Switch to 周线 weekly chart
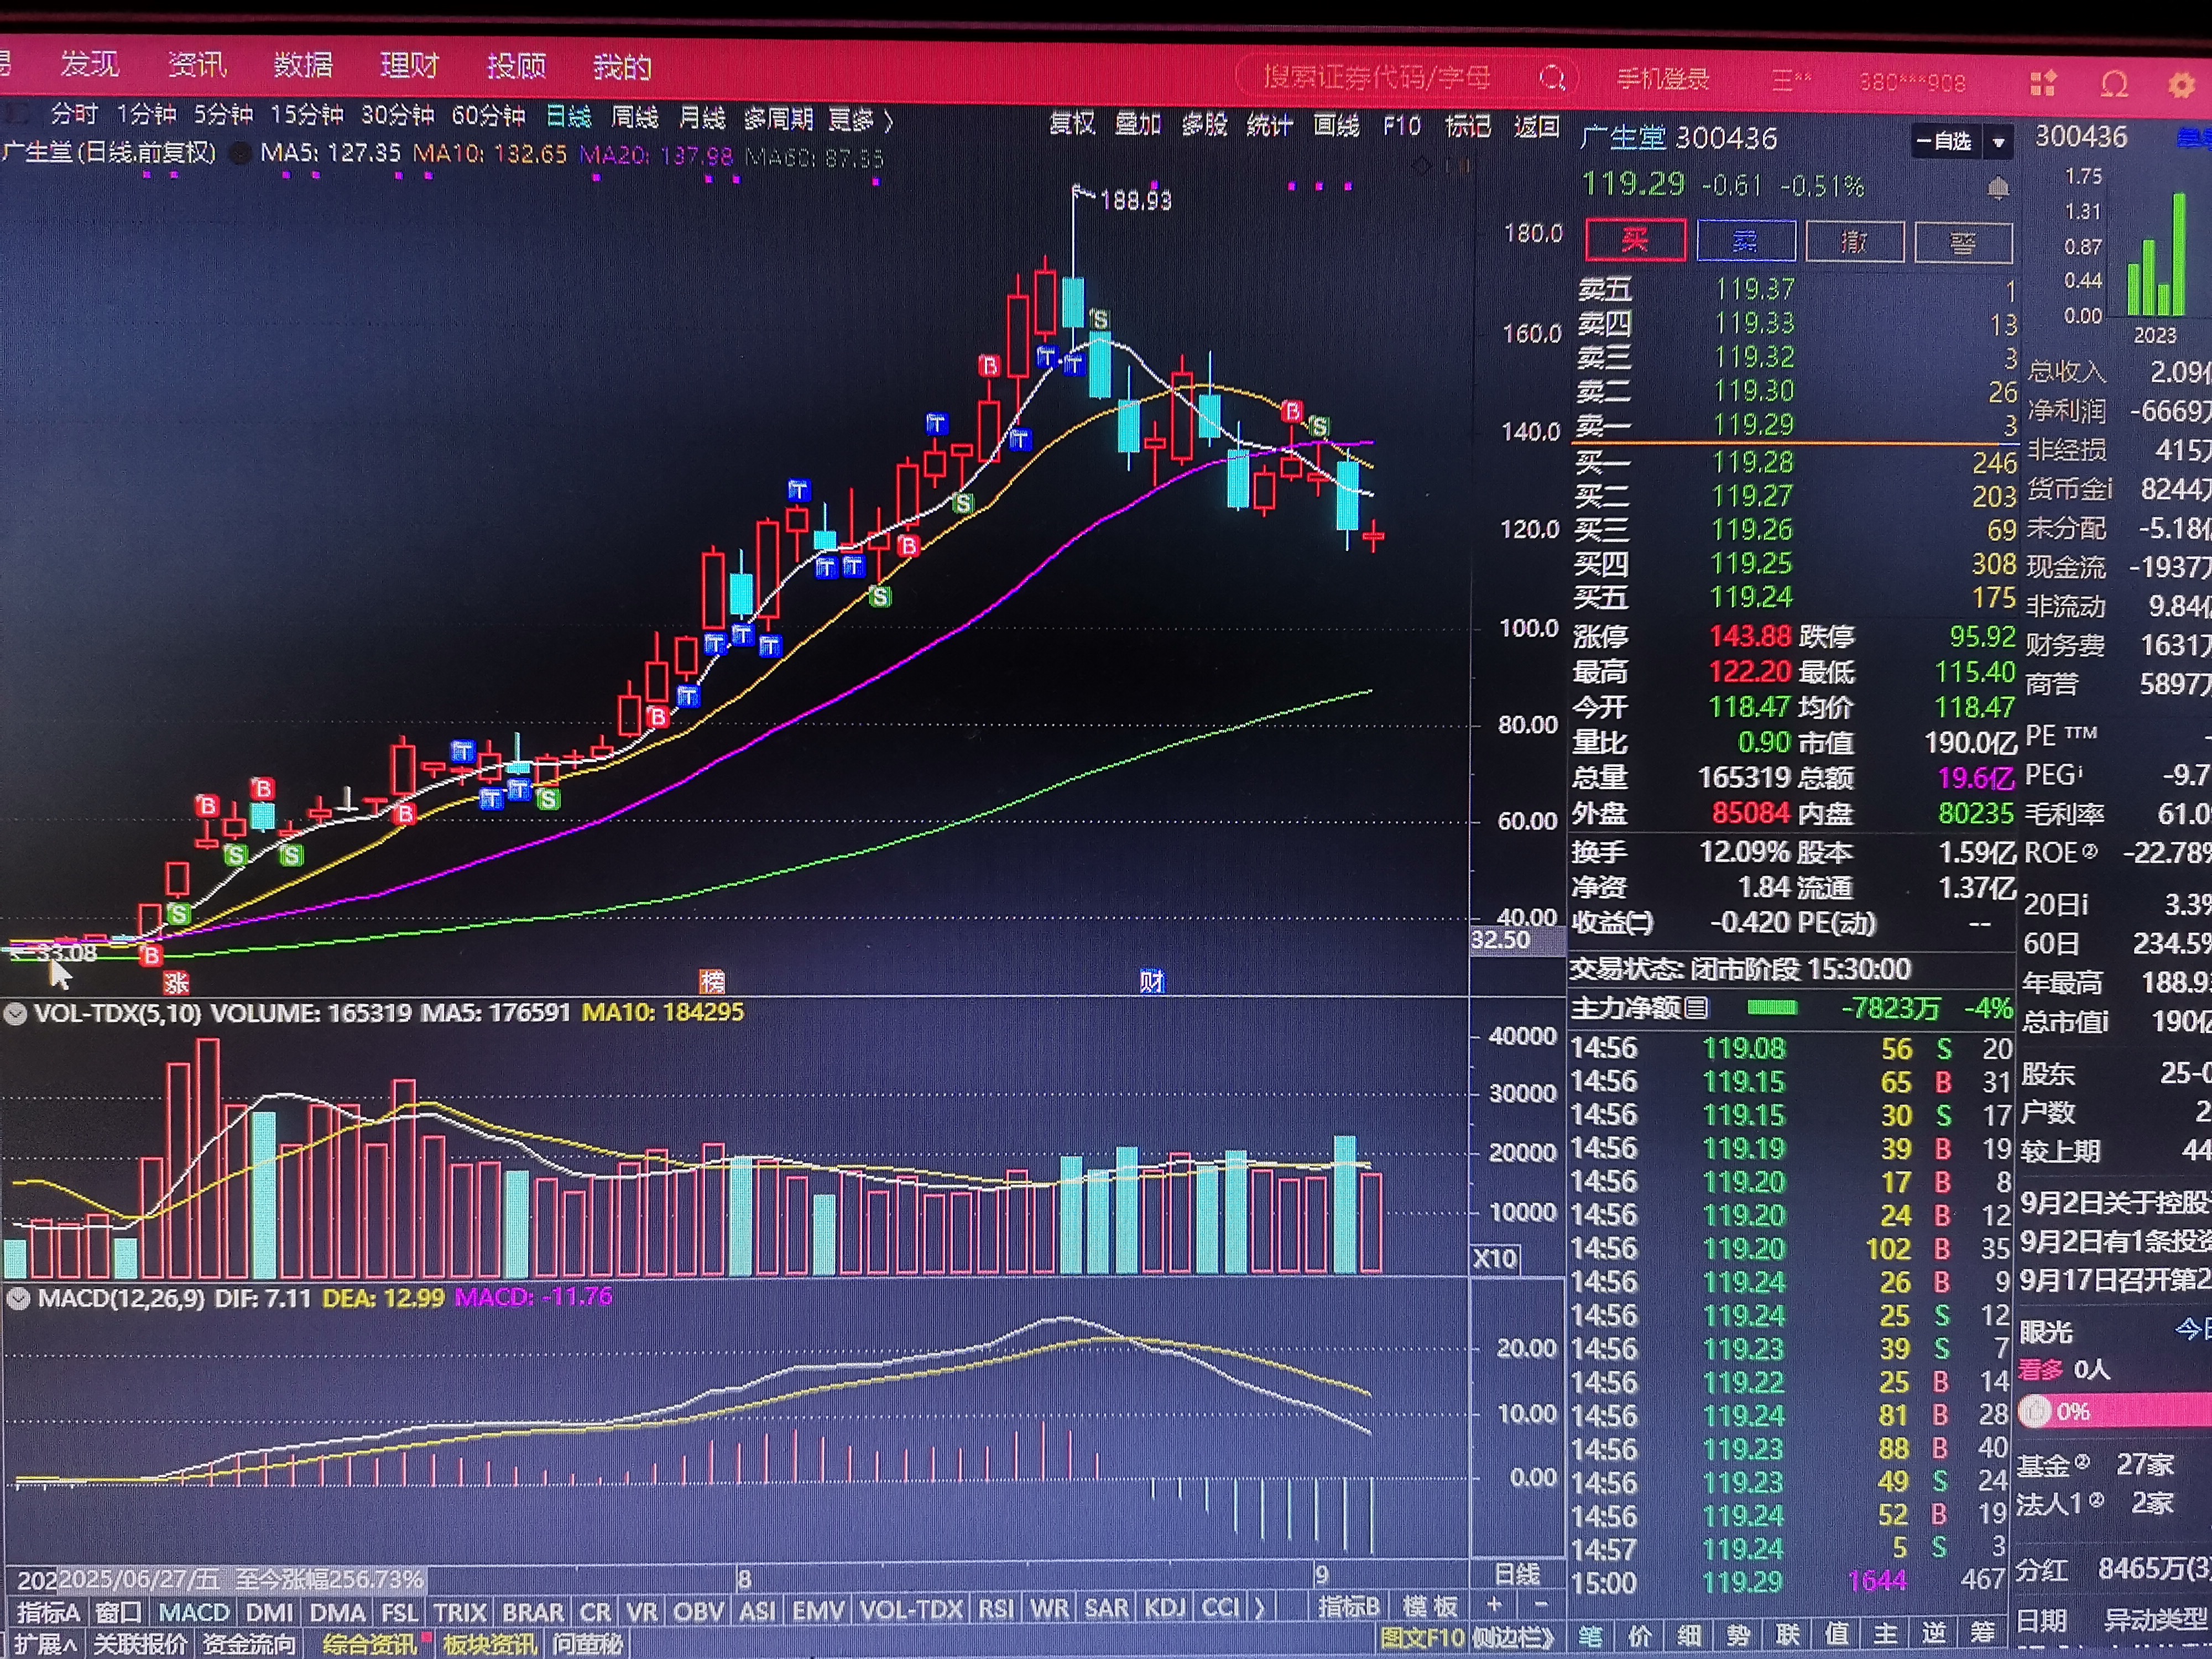This screenshot has height=1659, width=2212. tap(635, 118)
